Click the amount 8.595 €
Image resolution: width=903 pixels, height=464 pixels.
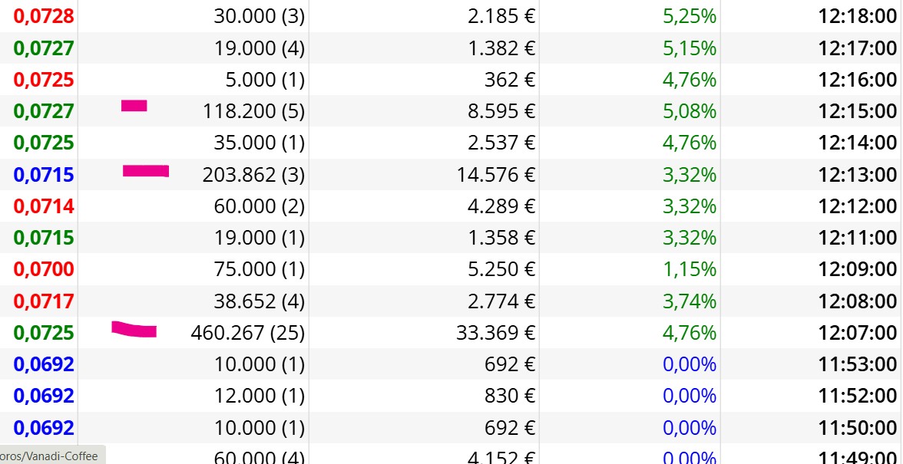click(501, 111)
